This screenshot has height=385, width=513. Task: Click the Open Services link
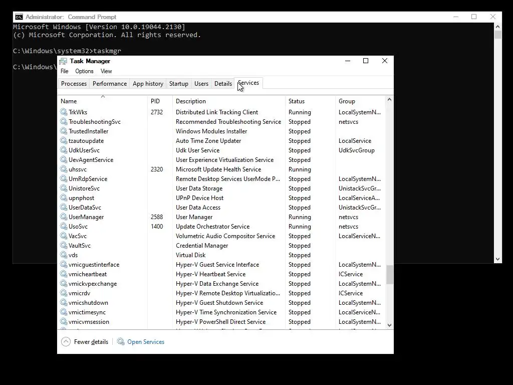[146, 342]
